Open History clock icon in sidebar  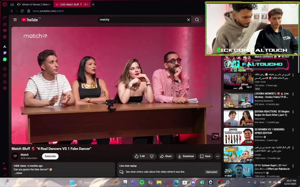5,75
